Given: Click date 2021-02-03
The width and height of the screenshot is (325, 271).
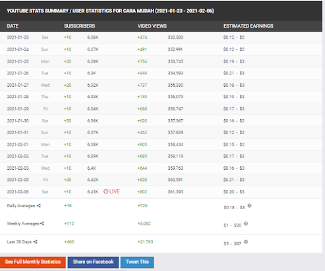Looking at the screenshot, I should click(18, 168).
